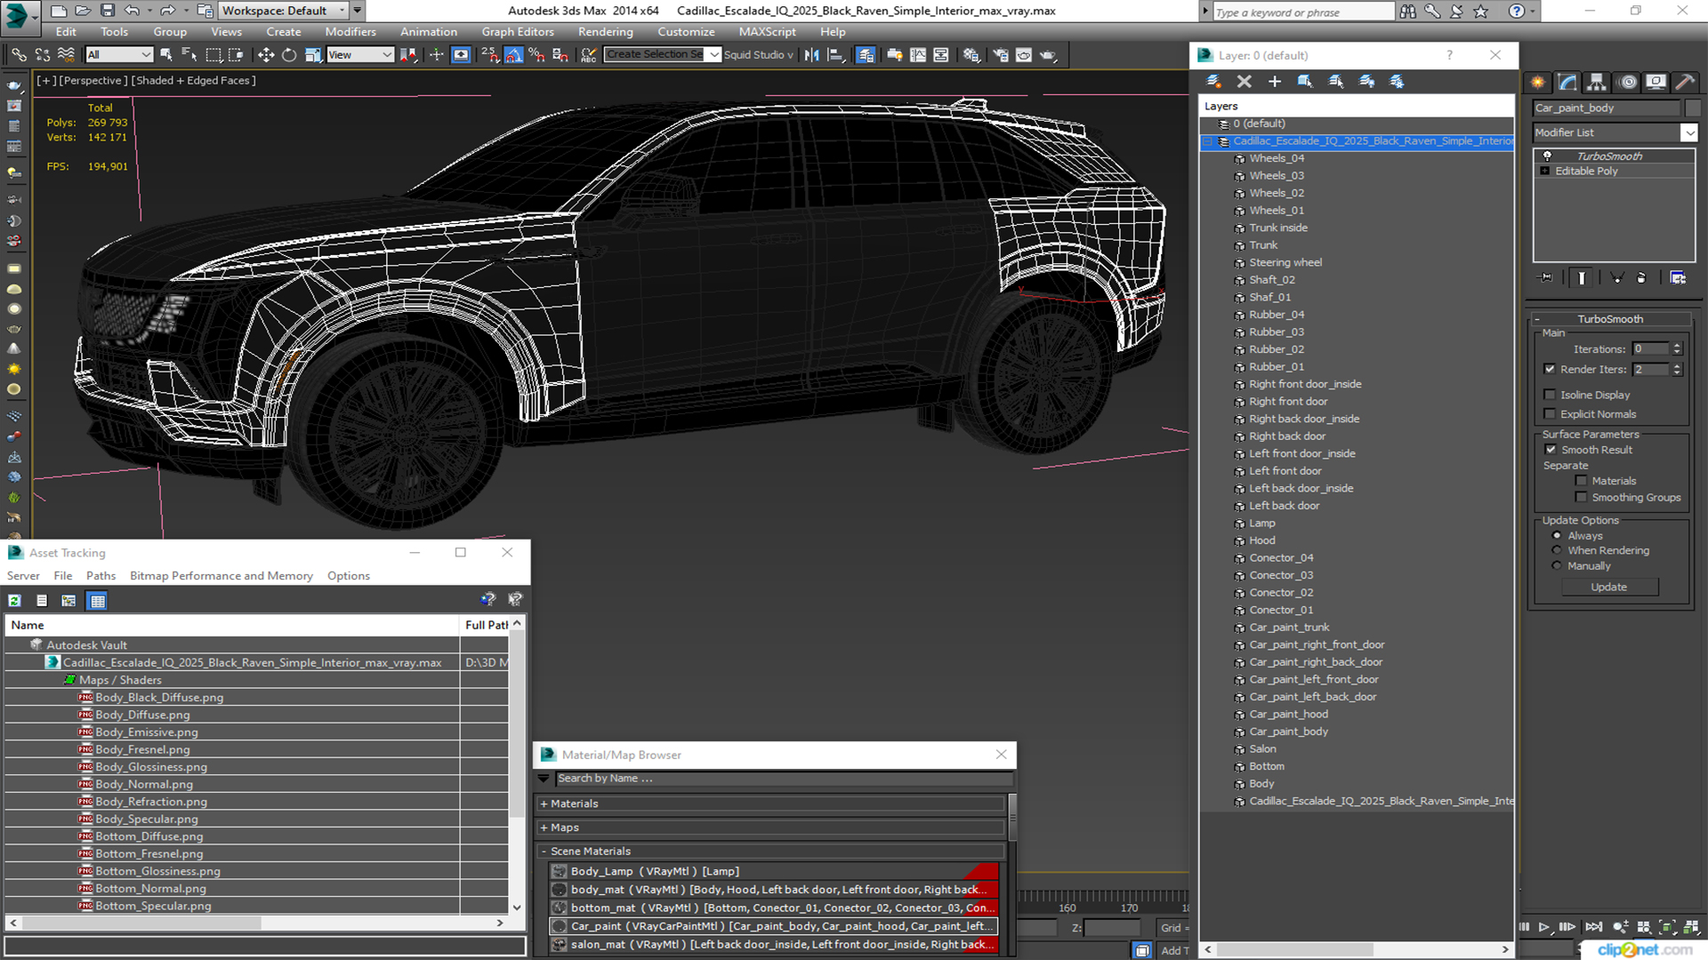Enable Isoline Display checkbox
The height and width of the screenshot is (960, 1708).
pos(1550,395)
